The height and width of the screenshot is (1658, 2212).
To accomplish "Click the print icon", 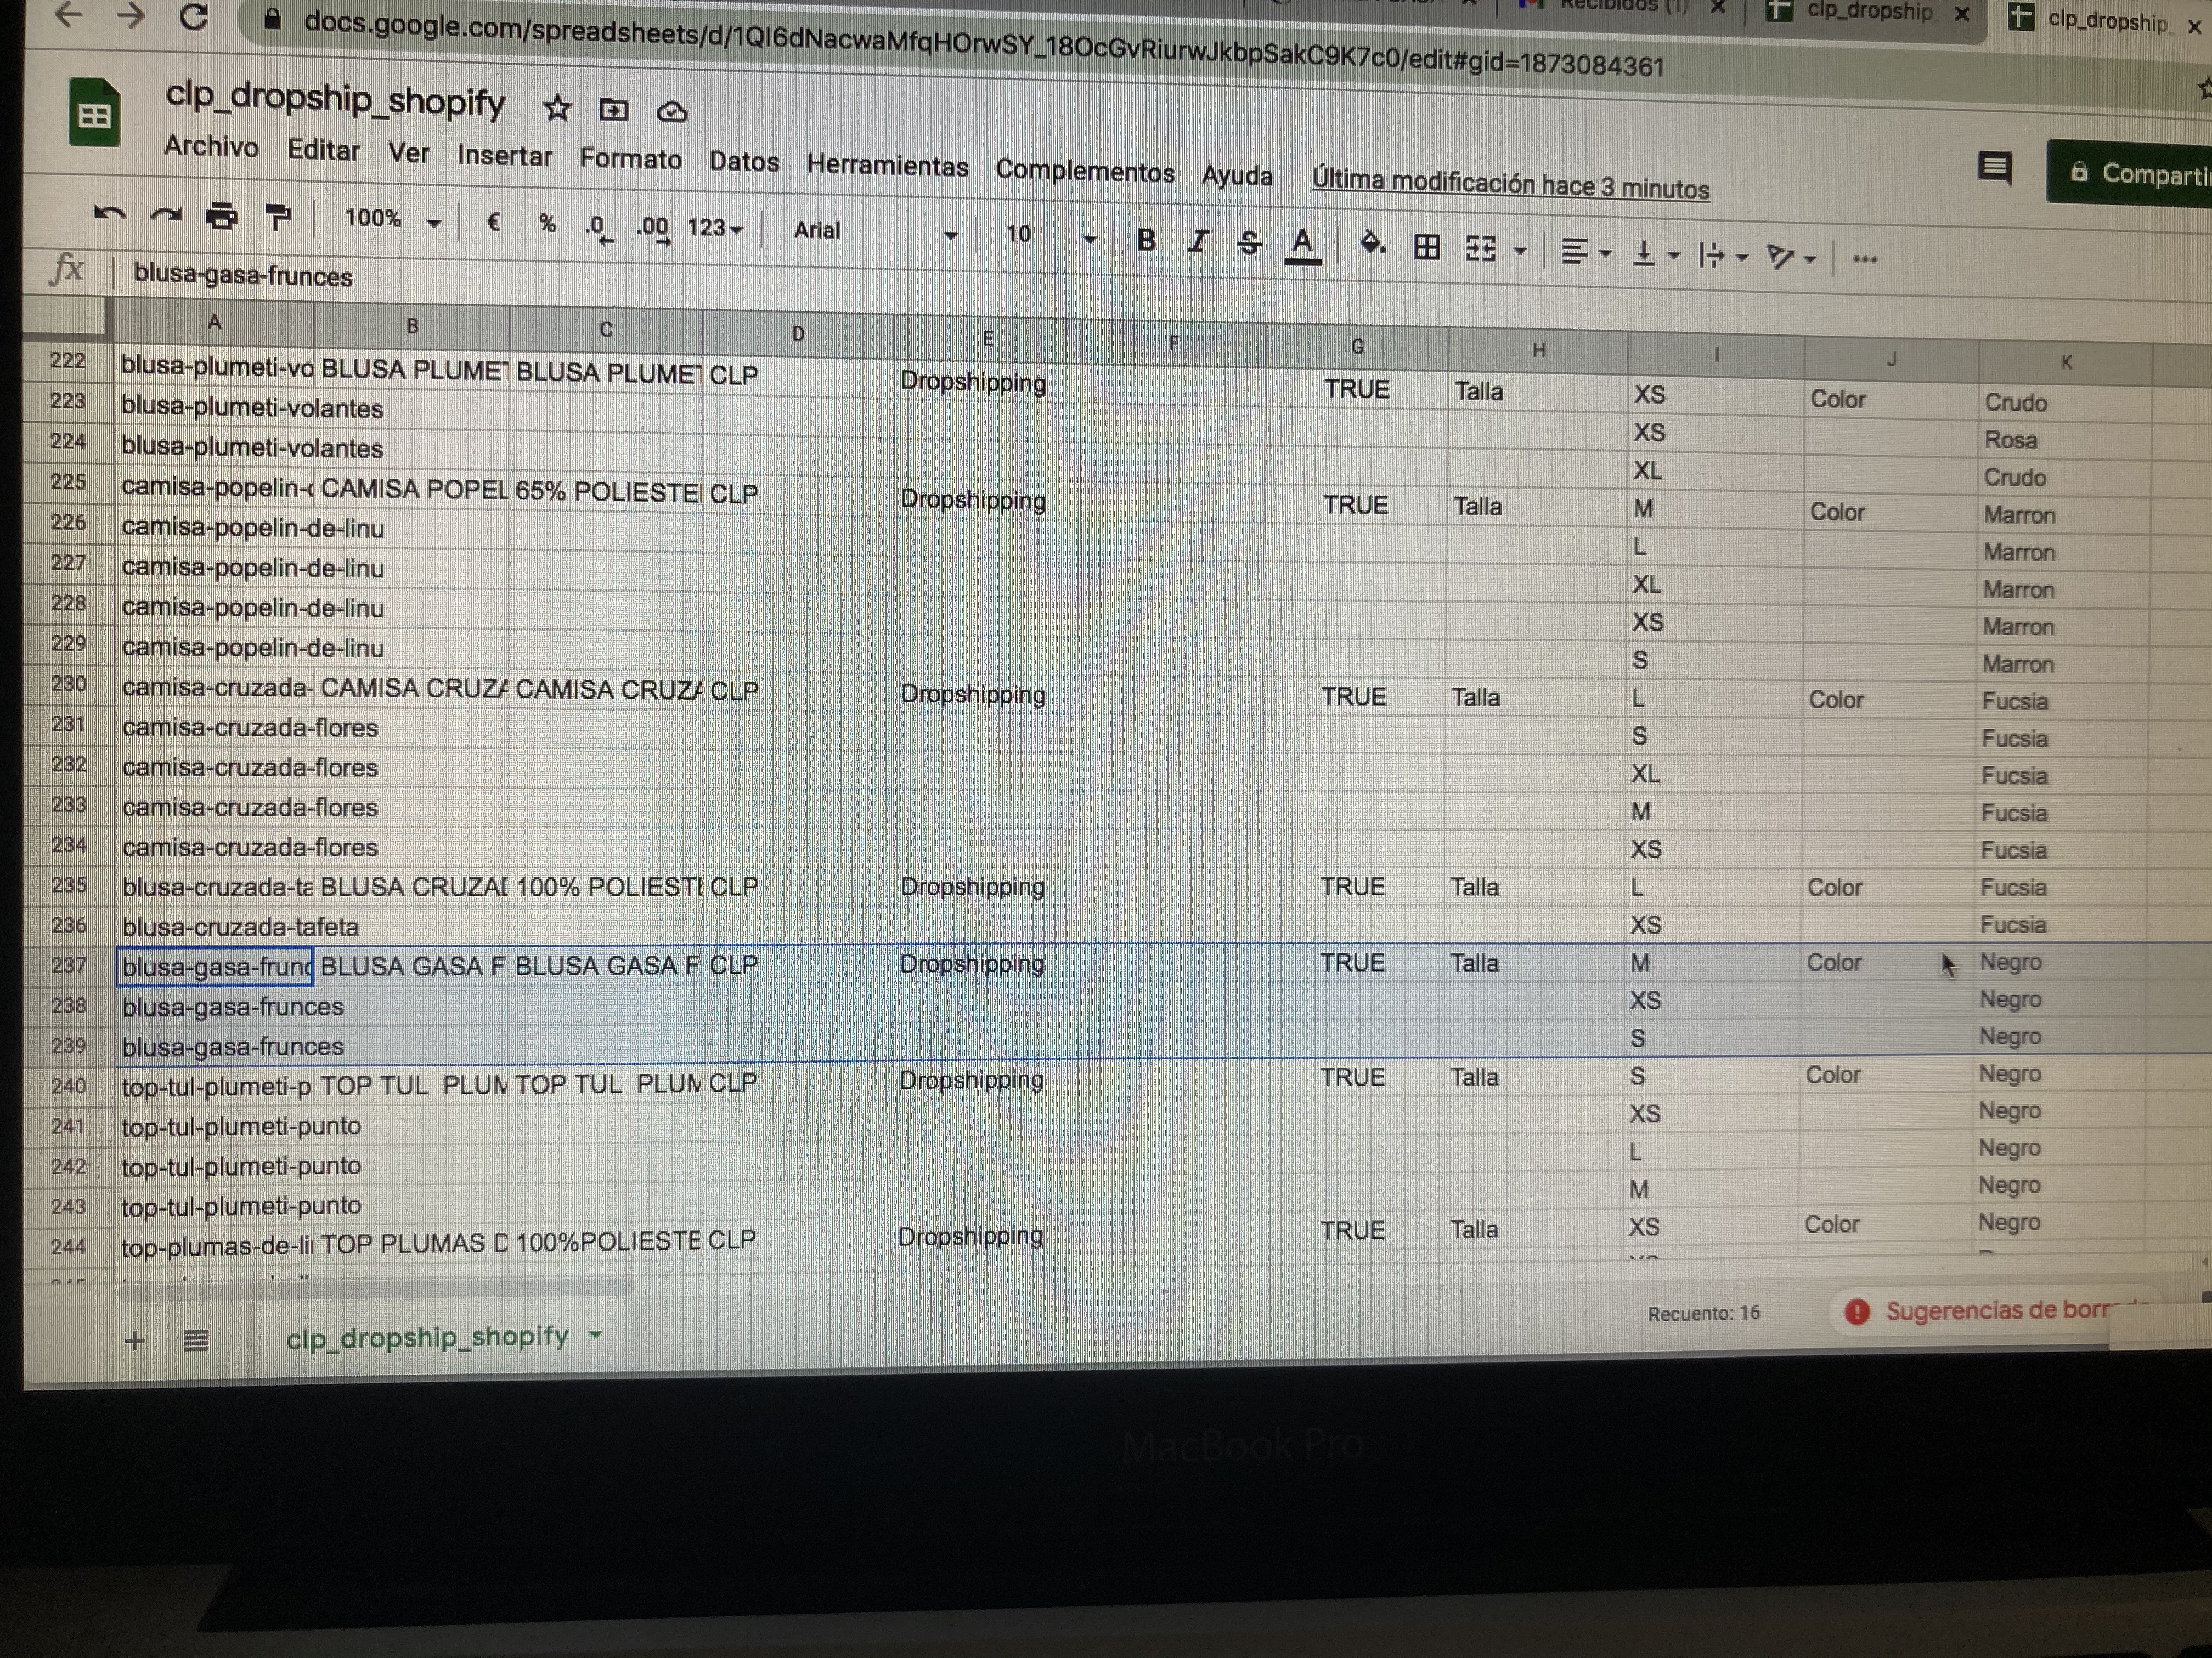I will pos(222,216).
